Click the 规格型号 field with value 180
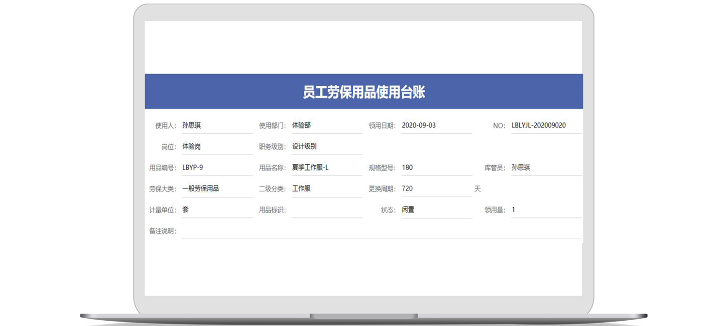This screenshot has height=326, width=728. coord(436,168)
